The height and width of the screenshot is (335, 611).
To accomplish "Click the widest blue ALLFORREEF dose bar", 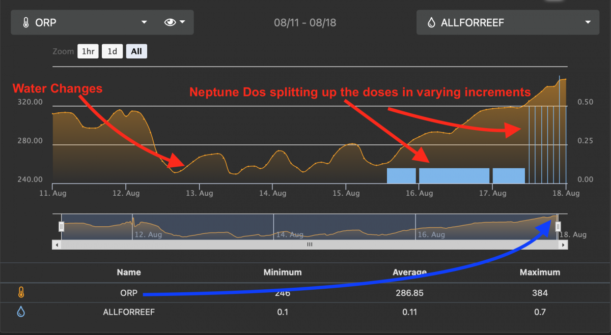I will coord(454,175).
